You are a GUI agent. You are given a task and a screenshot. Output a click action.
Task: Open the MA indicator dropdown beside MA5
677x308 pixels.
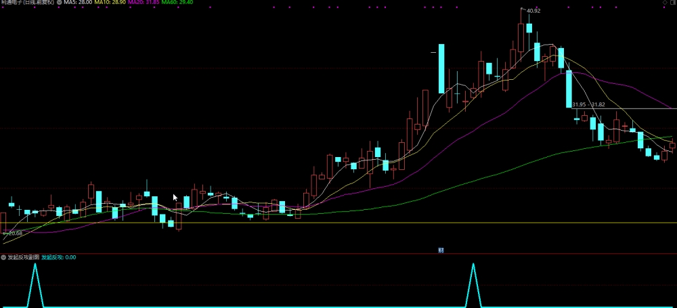pyautogui.click(x=59, y=2)
